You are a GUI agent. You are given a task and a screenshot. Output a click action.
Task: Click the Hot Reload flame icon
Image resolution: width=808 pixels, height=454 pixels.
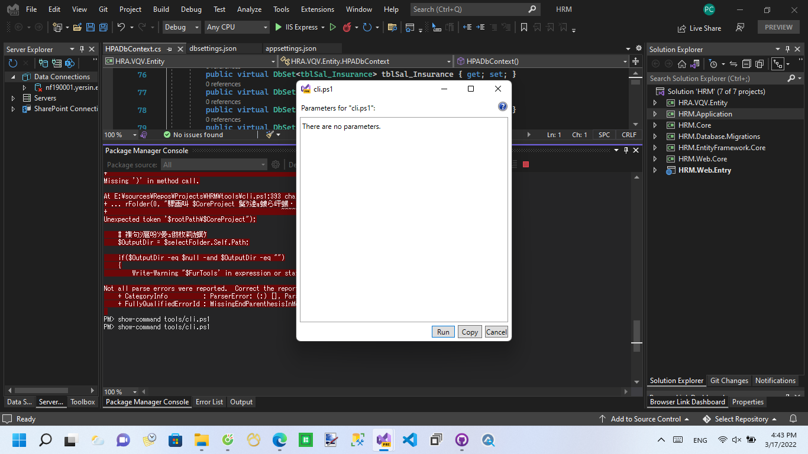[347, 27]
